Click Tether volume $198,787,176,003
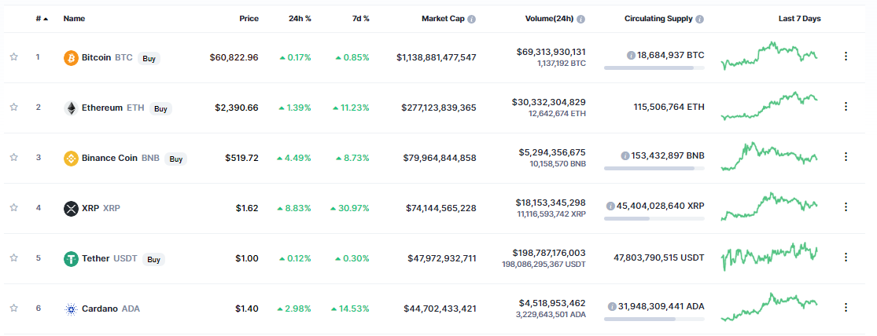This screenshot has height=336, width=877. point(549,253)
